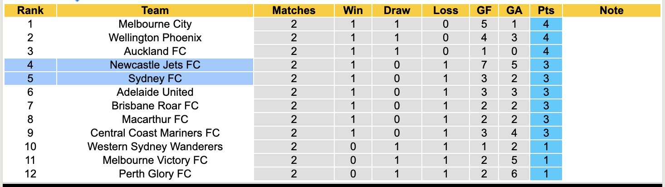The image size is (665, 187).
Task: Select the Note column header
Action: (x=611, y=10)
